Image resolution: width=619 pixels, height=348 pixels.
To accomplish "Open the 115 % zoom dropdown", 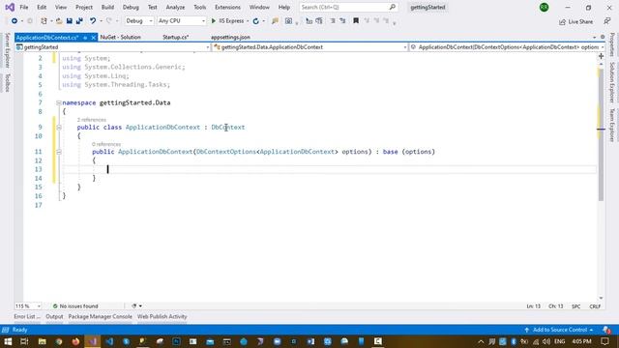I will [x=28, y=306].
